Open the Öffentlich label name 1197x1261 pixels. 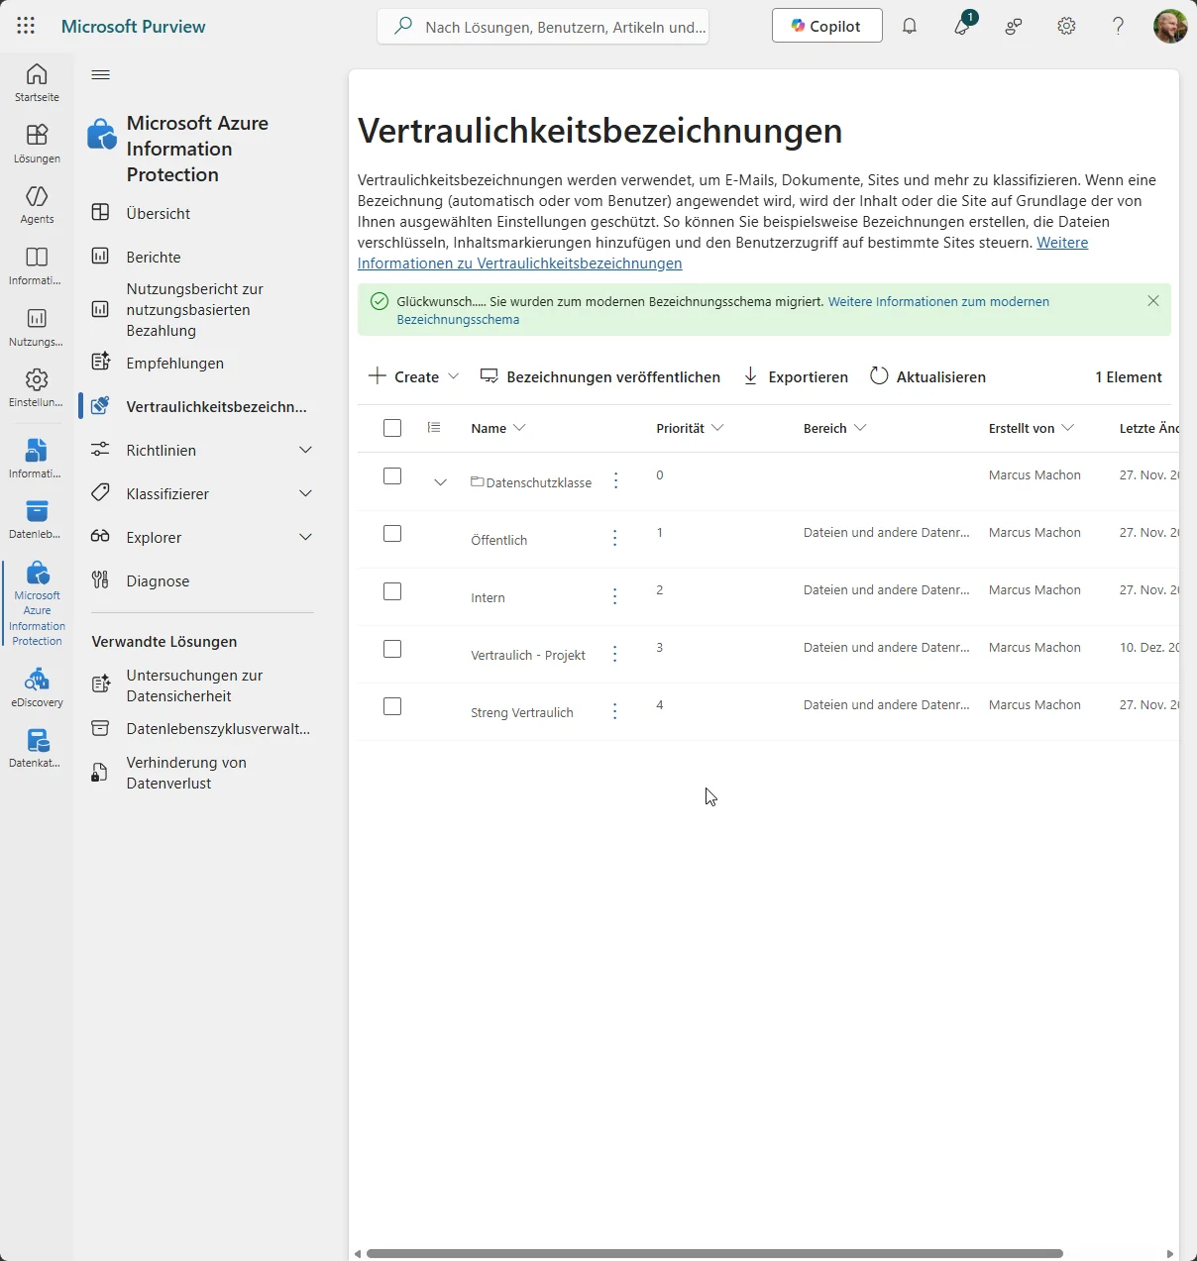[499, 540]
